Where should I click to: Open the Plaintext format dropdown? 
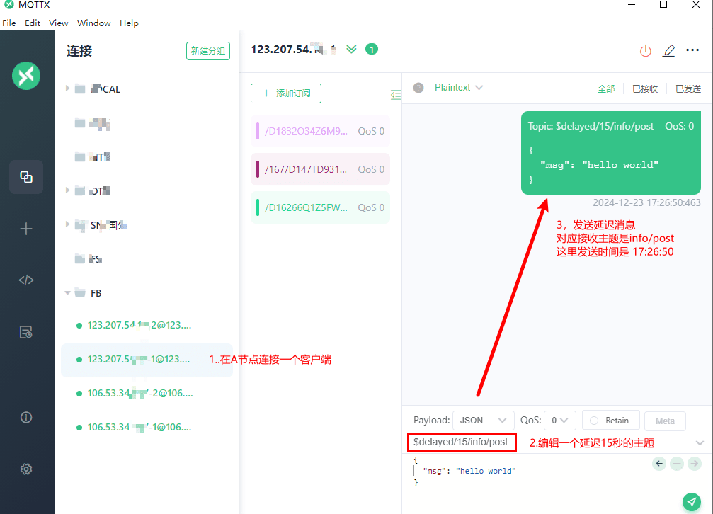tap(458, 87)
